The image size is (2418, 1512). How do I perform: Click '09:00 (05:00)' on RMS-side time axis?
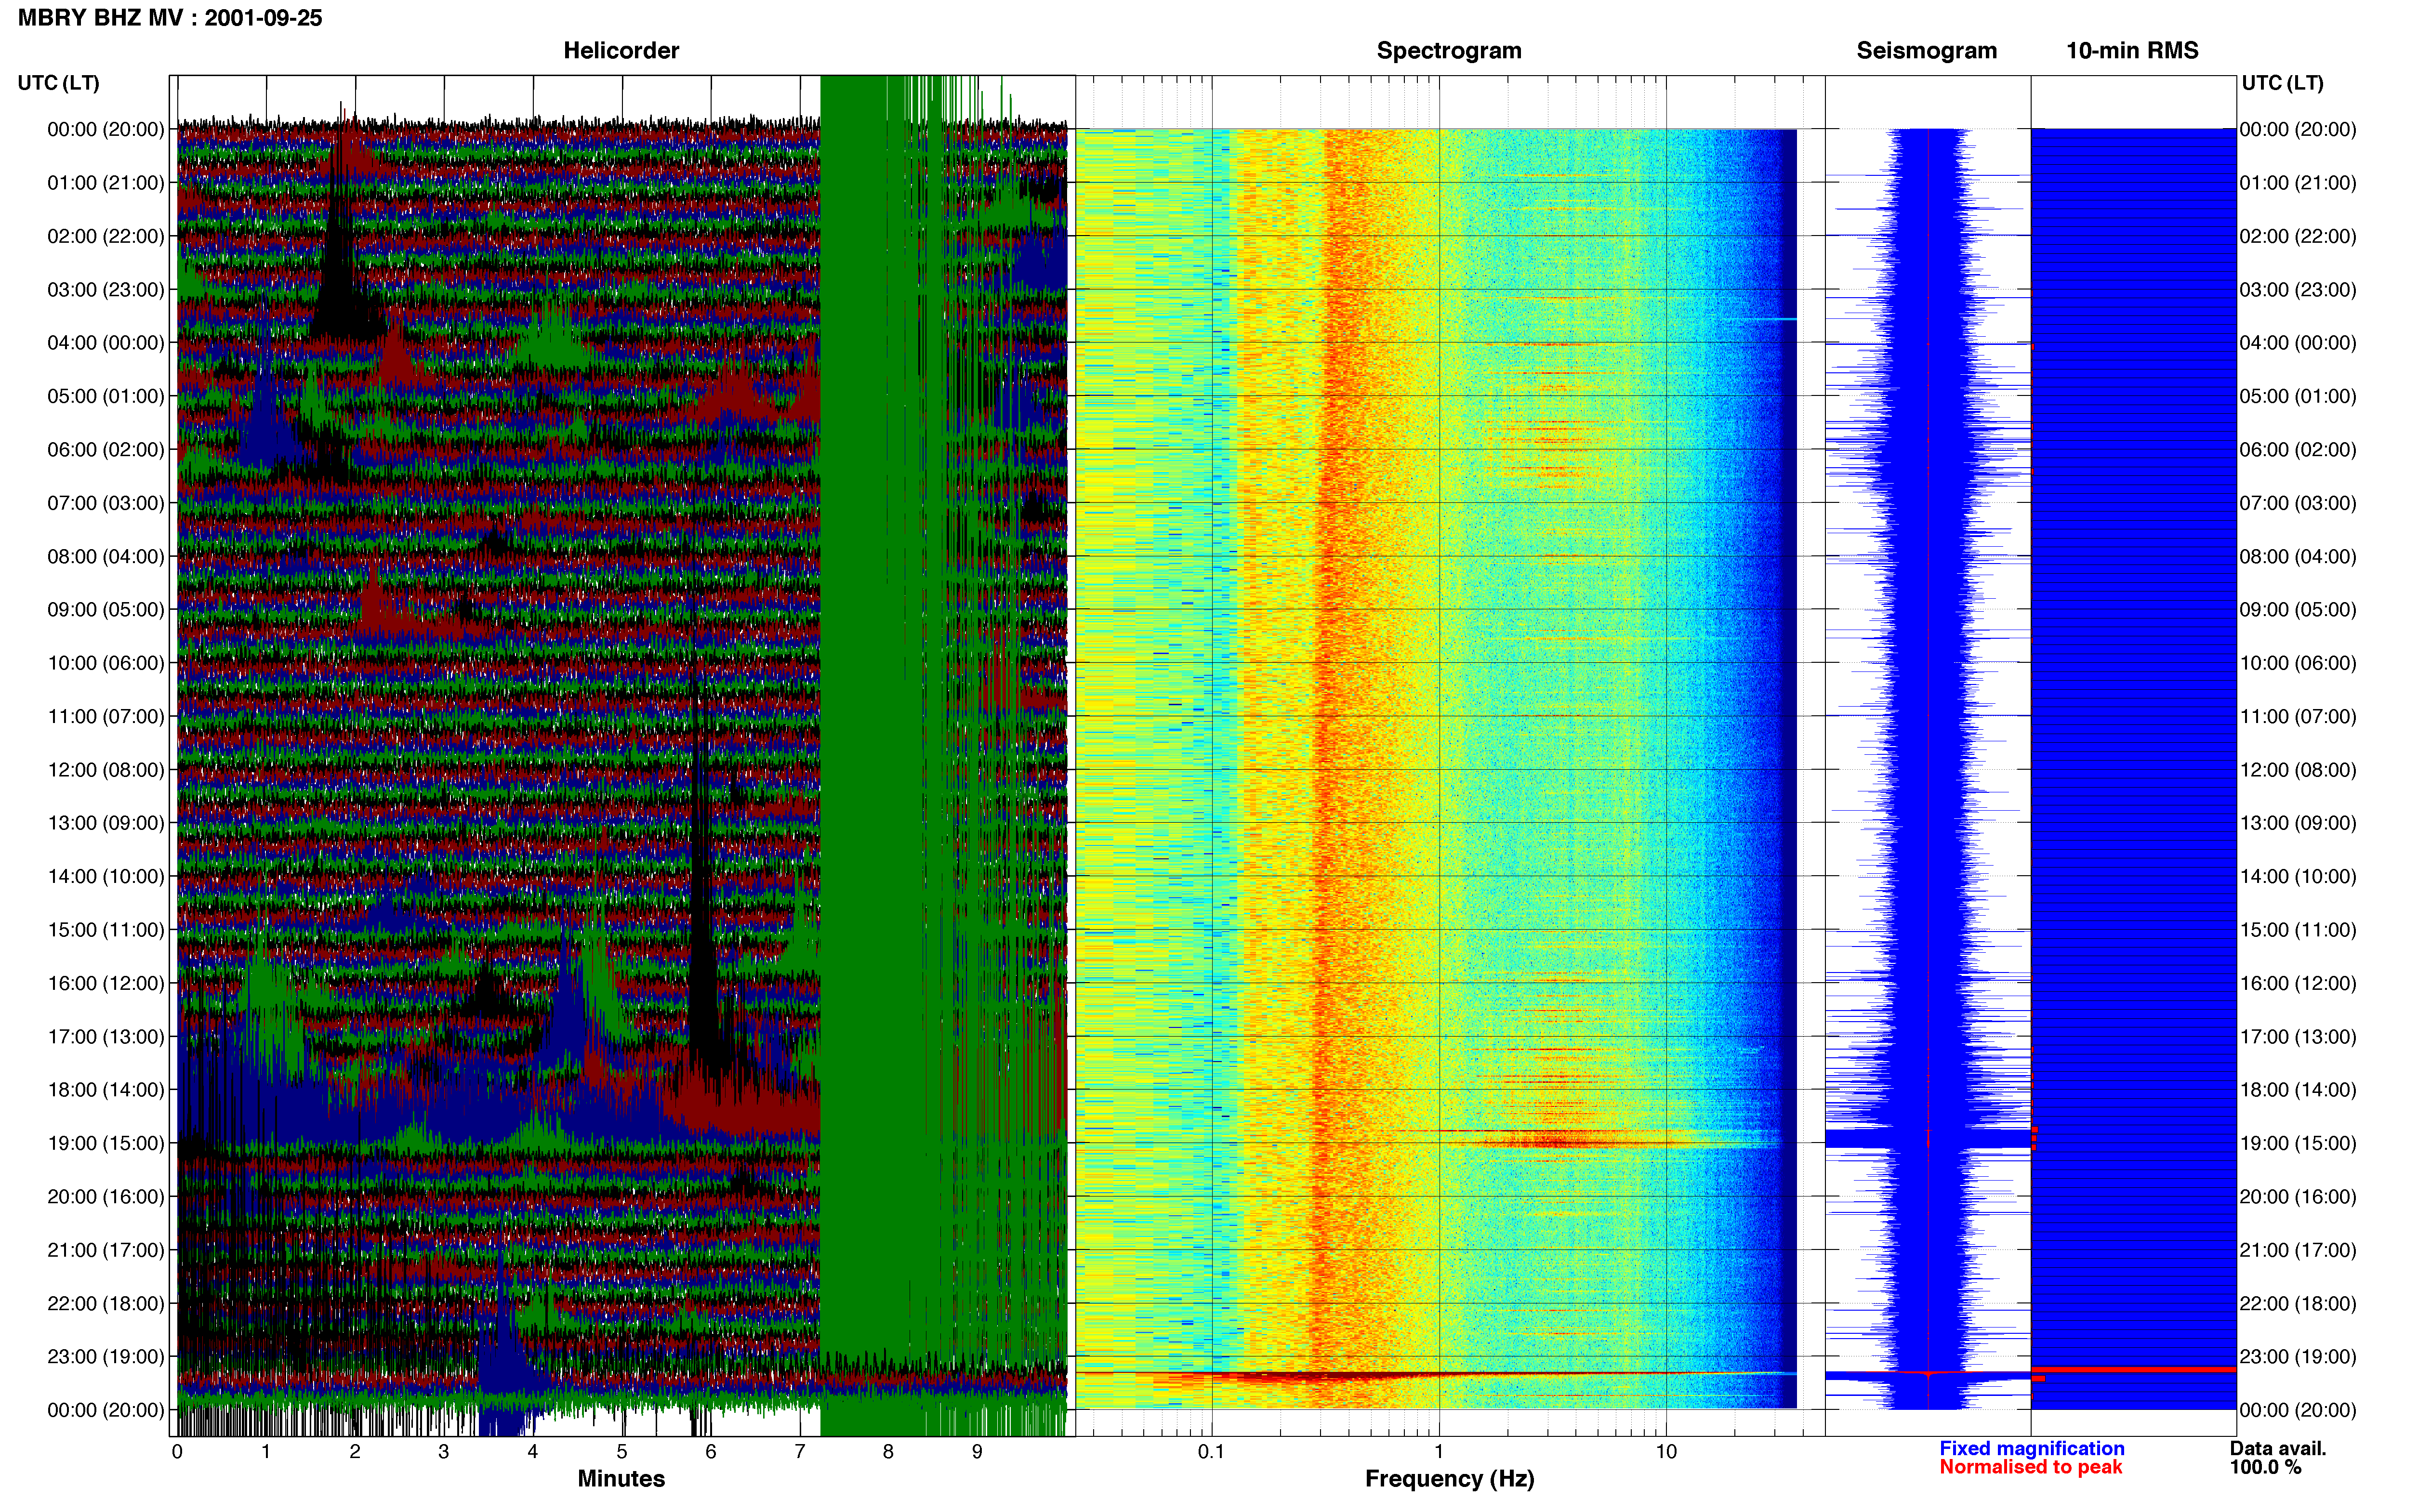click(2298, 610)
